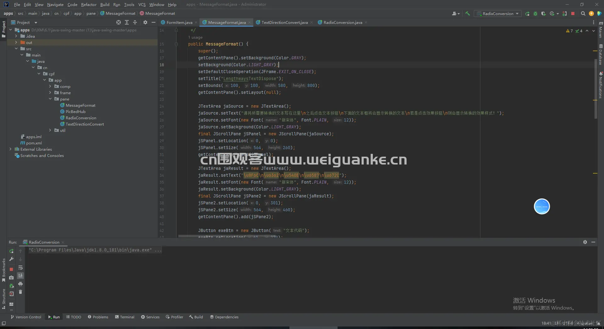The image size is (604, 329).
Task: Open the user account dropdown in toolbar
Action: (456, 13)
